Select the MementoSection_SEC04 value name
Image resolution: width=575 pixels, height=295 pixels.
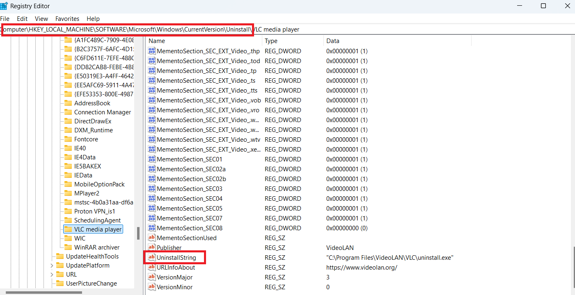click(x=190, y=199)
